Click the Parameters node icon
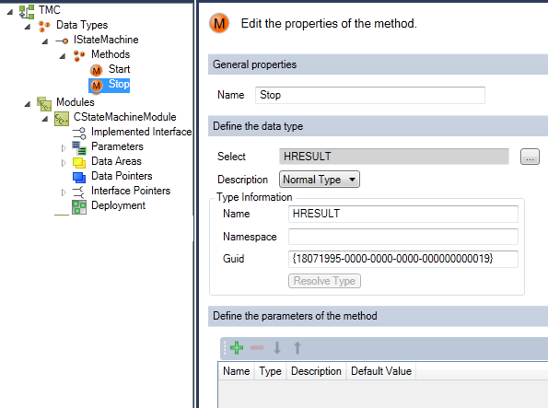The image size is (548, 408). (x=79, y=148)
